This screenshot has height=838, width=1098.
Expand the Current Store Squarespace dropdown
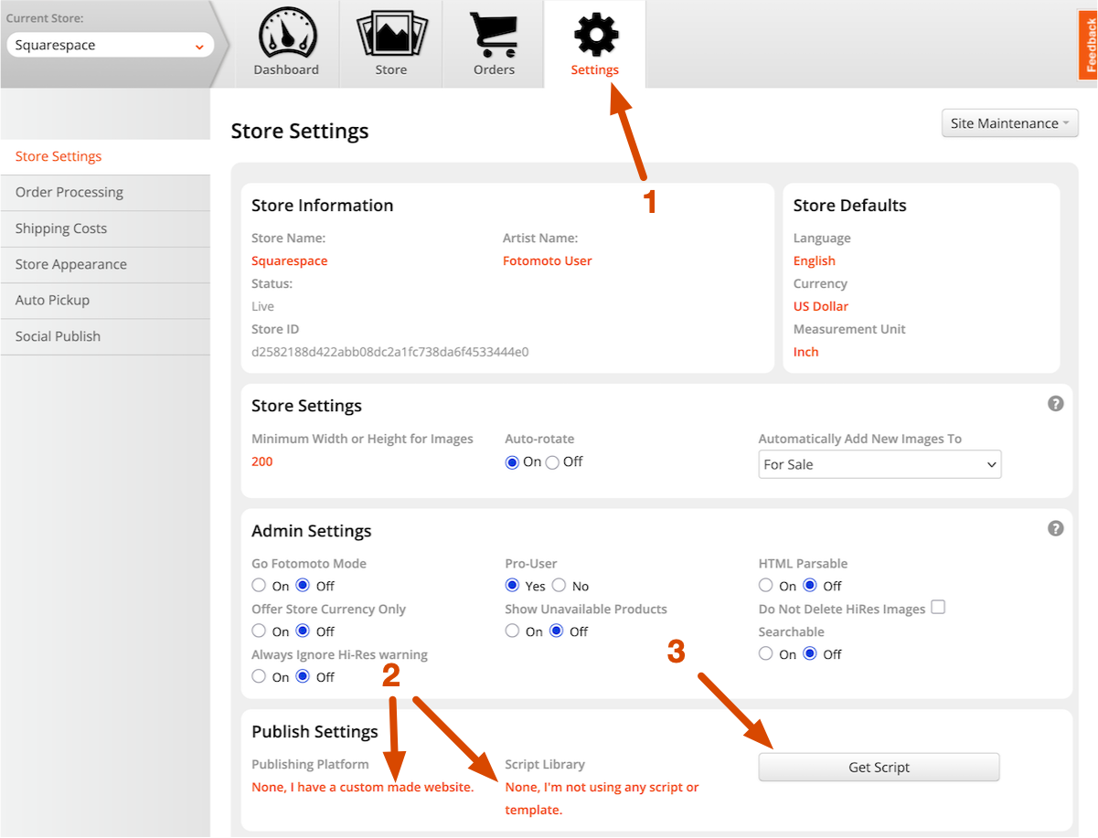pos(110,45)
